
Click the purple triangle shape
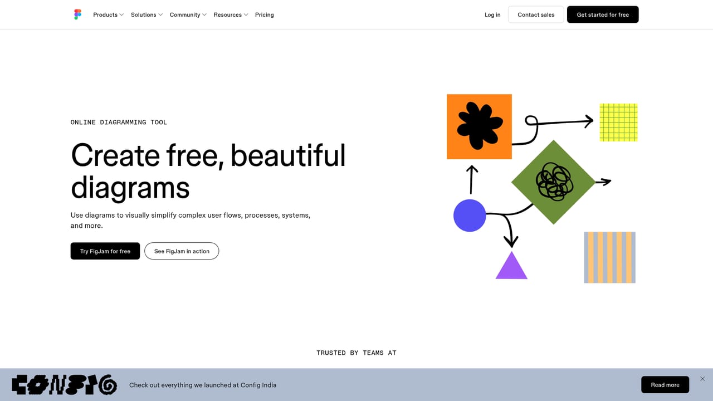tap(511, 265)
